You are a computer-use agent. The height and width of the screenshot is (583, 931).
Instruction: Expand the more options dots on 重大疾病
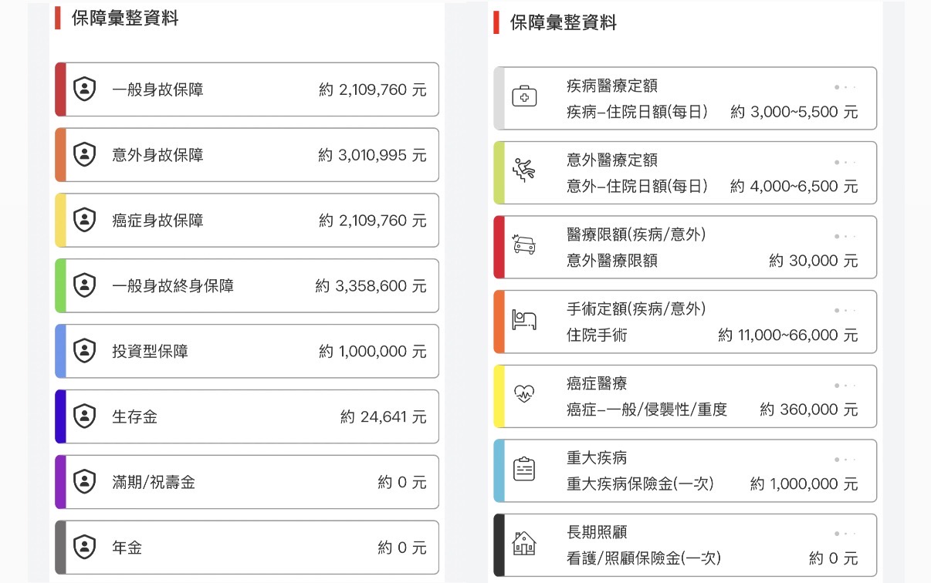[x=845, y=460]
